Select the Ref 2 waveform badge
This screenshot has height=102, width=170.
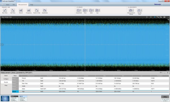pos(23,98)
